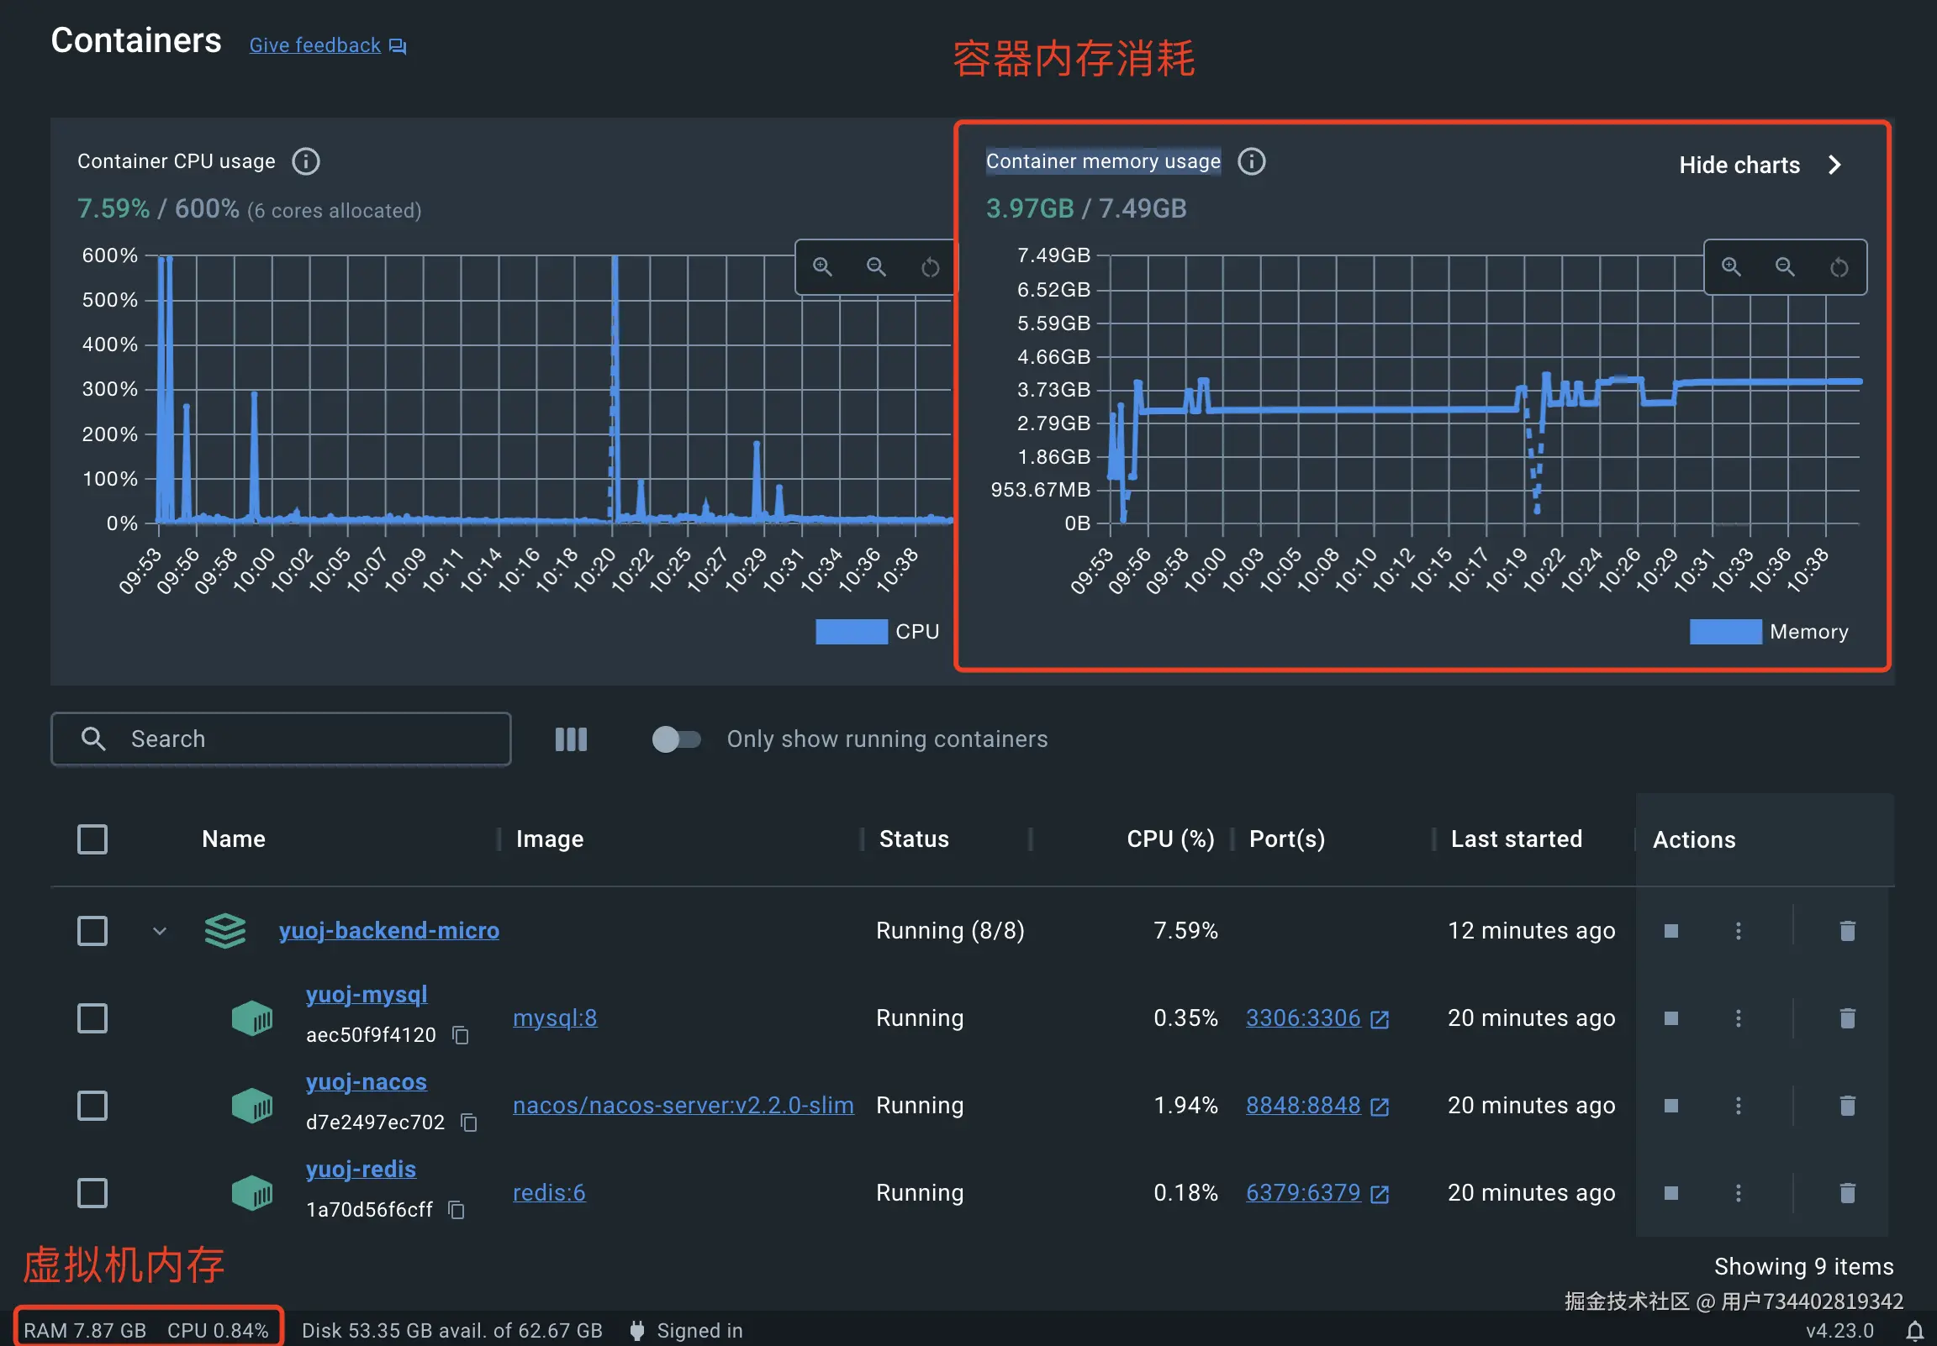Open the yuoj-nacos container details
Viewport: 1937px width, 1346px height.
tap(367, 1083)
